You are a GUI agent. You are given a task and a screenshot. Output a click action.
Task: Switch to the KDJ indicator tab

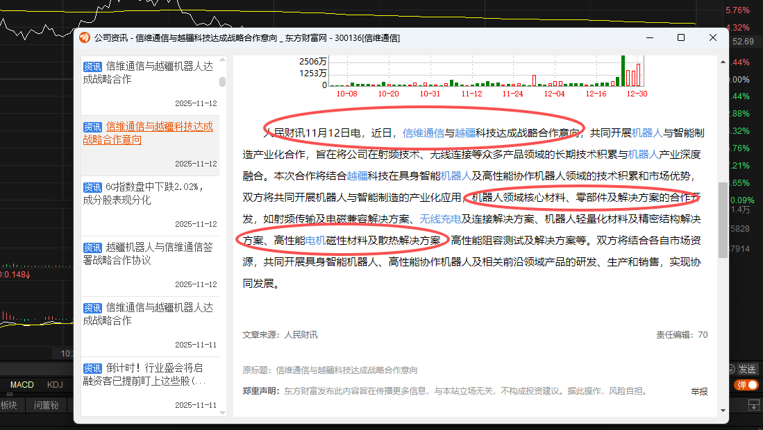point(55,385)
